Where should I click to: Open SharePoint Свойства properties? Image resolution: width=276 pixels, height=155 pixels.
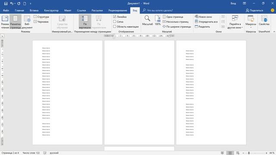[x=264, y=20]
